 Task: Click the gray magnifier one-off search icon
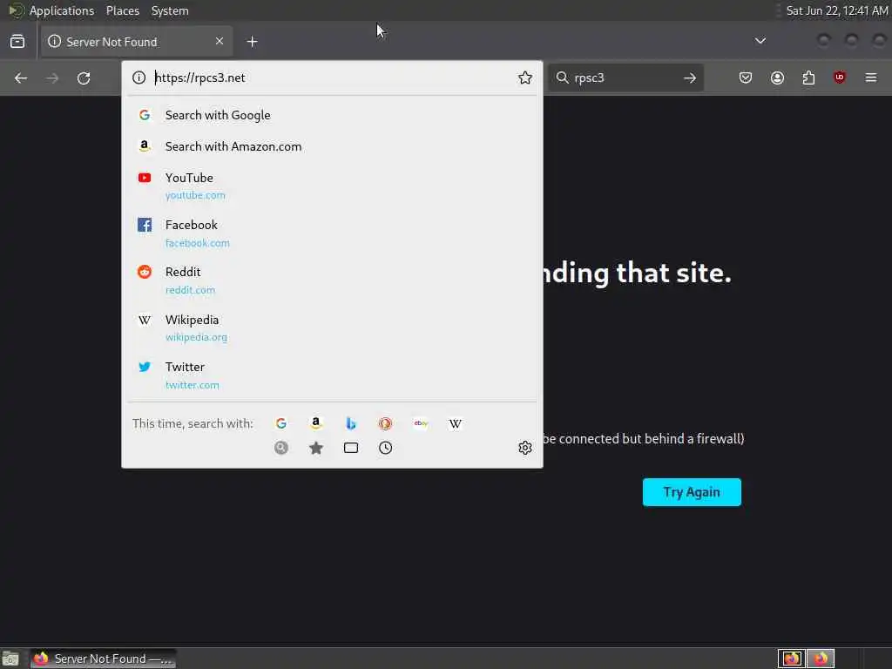[281, 448]
